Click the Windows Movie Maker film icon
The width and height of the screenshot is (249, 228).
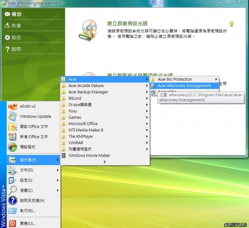[x=63, y=155]
